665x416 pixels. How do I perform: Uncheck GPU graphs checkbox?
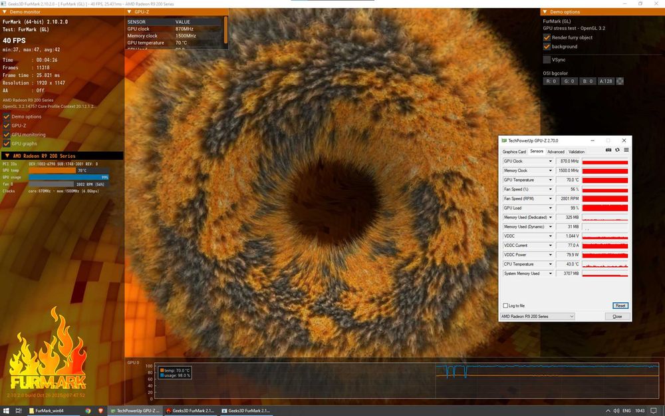(x=7, y=144)
